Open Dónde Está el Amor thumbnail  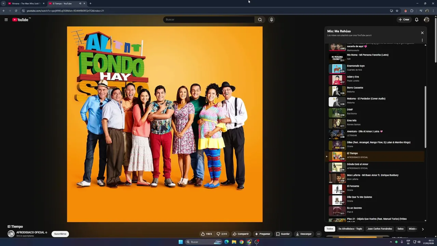(x=337, y=167)
